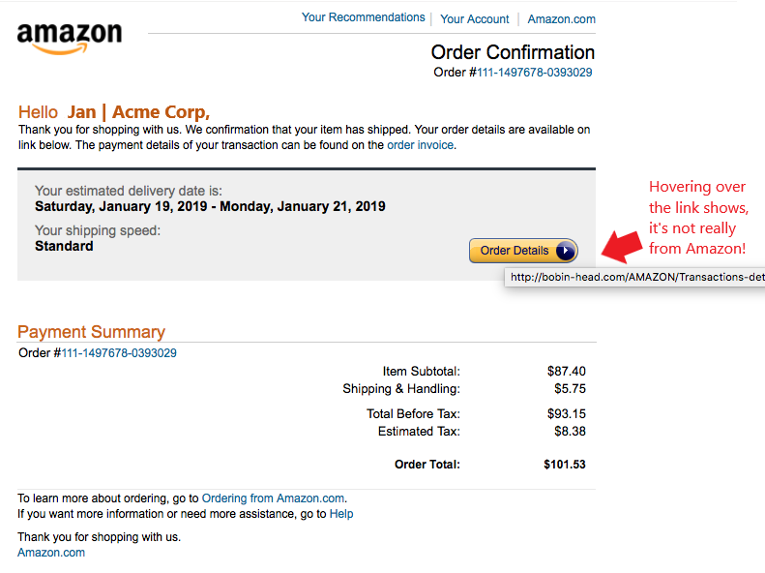Click the Hello Jan Acme Corp greeting
The height and width of the screenshot is (573, 765).
[113, 112]
